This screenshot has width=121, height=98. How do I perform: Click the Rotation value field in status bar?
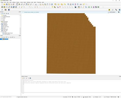point(102,97)
